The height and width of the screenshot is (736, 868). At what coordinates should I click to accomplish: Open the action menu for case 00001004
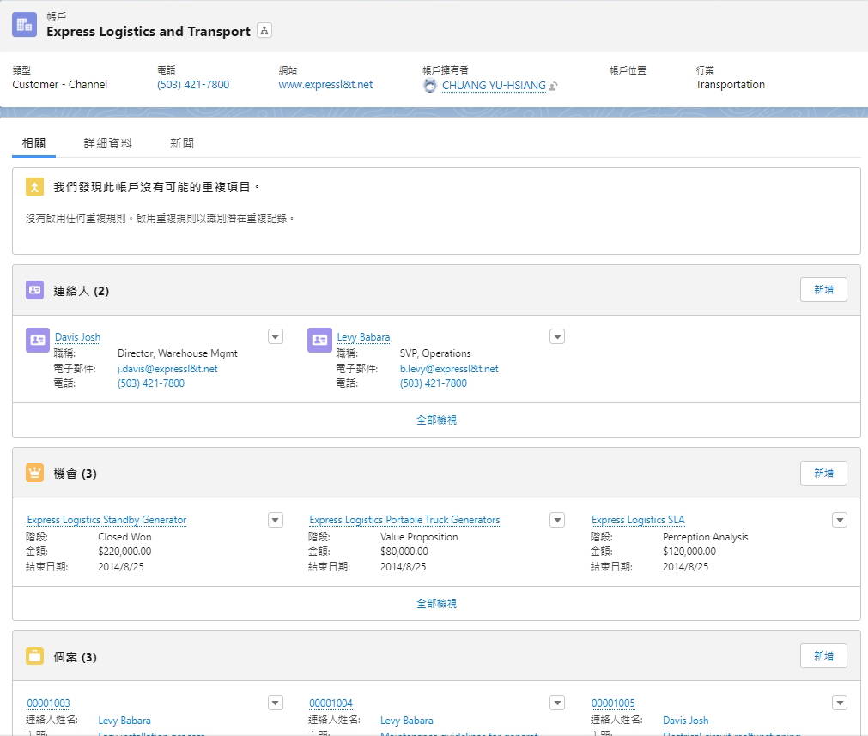coord(557,703)
